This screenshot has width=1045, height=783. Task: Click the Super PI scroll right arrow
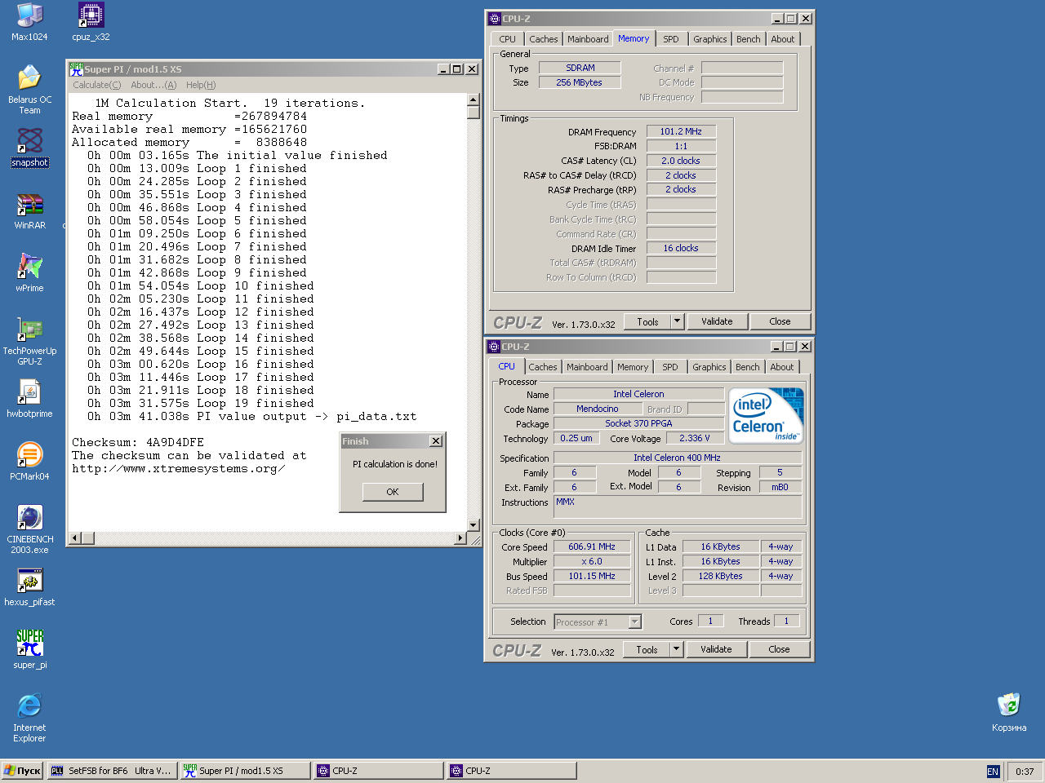(x=460, y=538)
